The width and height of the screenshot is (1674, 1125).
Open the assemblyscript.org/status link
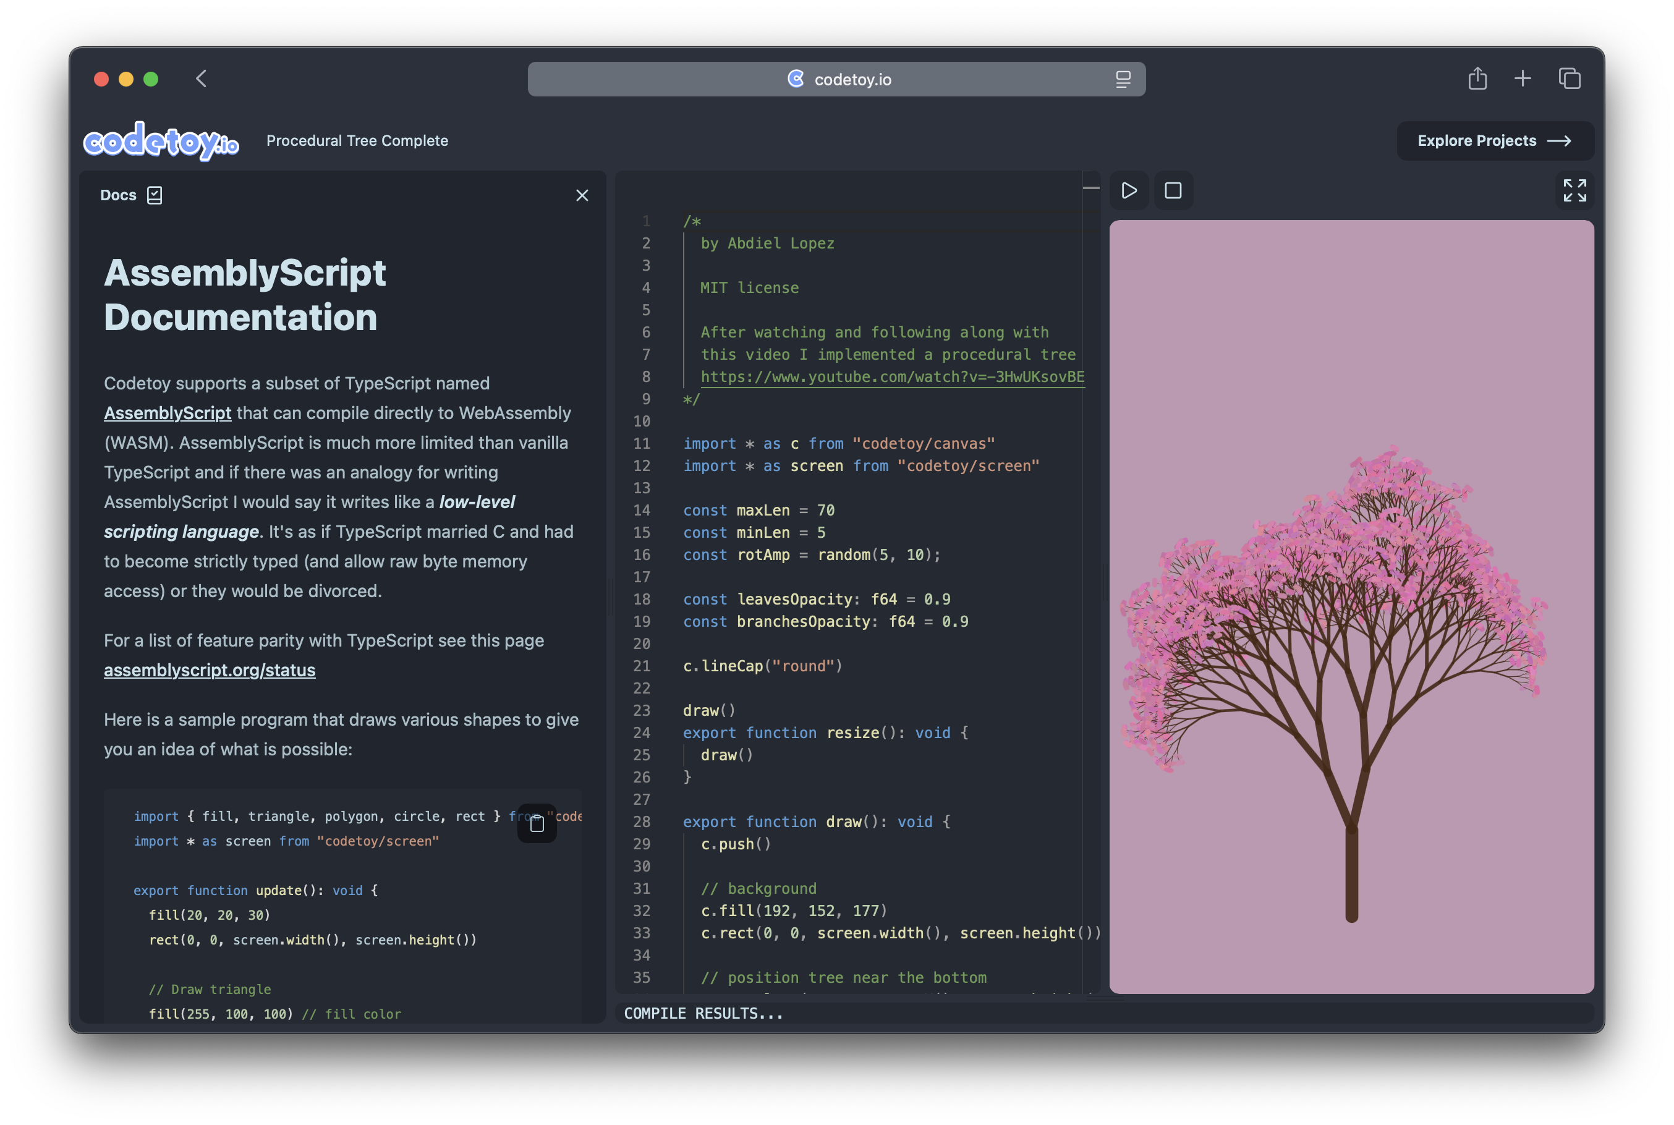pos(210,669)
